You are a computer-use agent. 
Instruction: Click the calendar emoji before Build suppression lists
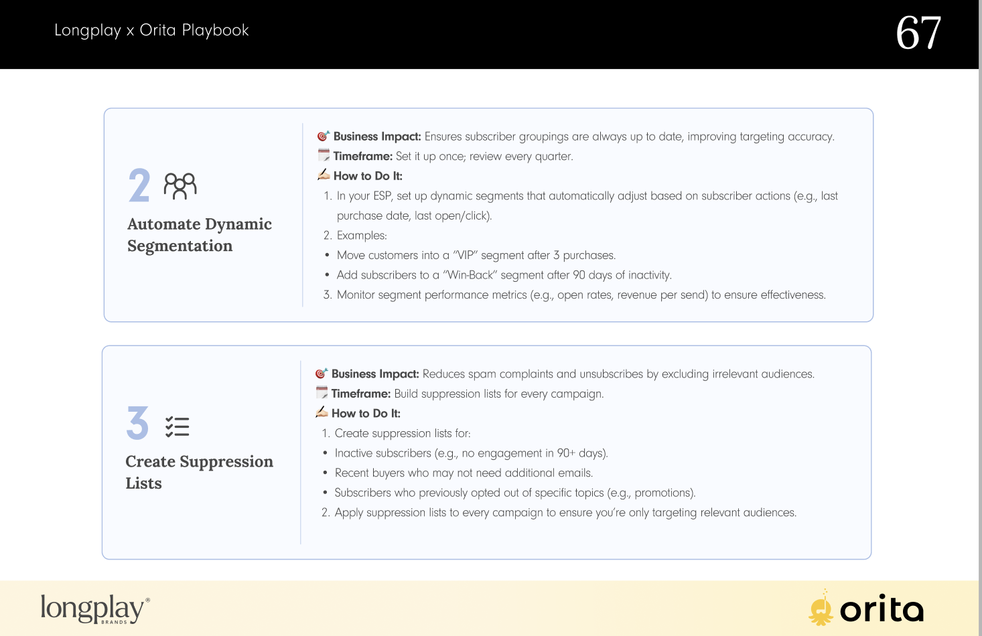pos(322,393)
